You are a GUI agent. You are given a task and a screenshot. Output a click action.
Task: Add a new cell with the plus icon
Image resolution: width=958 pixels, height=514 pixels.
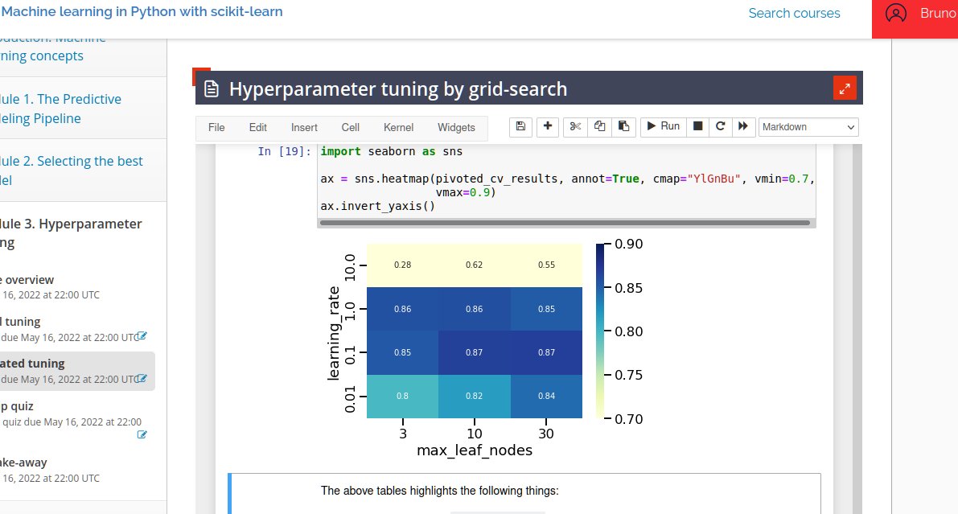click(548, 126)
